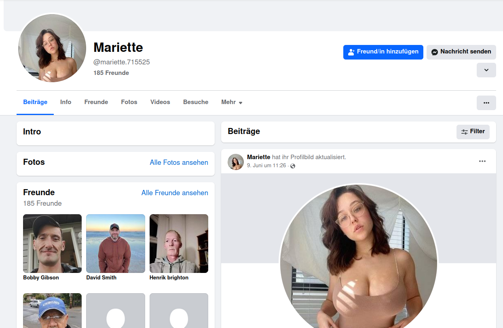The height and width of the screenshot is (328, 503).
Task: Click the small avatar in the post header
Action: [x=236, y=162]
